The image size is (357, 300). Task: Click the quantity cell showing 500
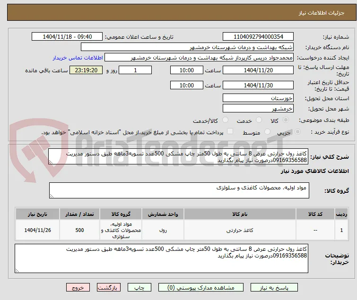pyautogui.click(x=80, y=230)
